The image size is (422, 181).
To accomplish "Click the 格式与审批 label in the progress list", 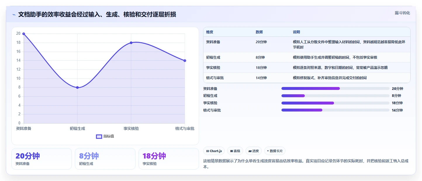I will coord(212,110).
